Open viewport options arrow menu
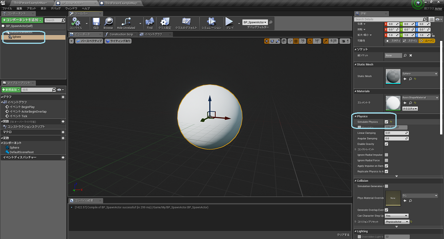The width and height of the screenshot is (444, 239). coord(71,41)
